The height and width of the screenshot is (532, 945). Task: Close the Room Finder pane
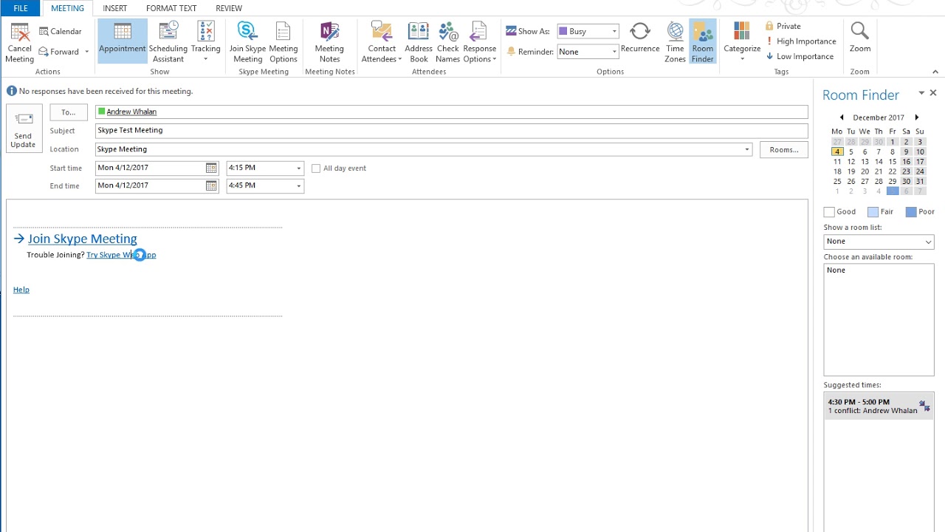[933, 93]
